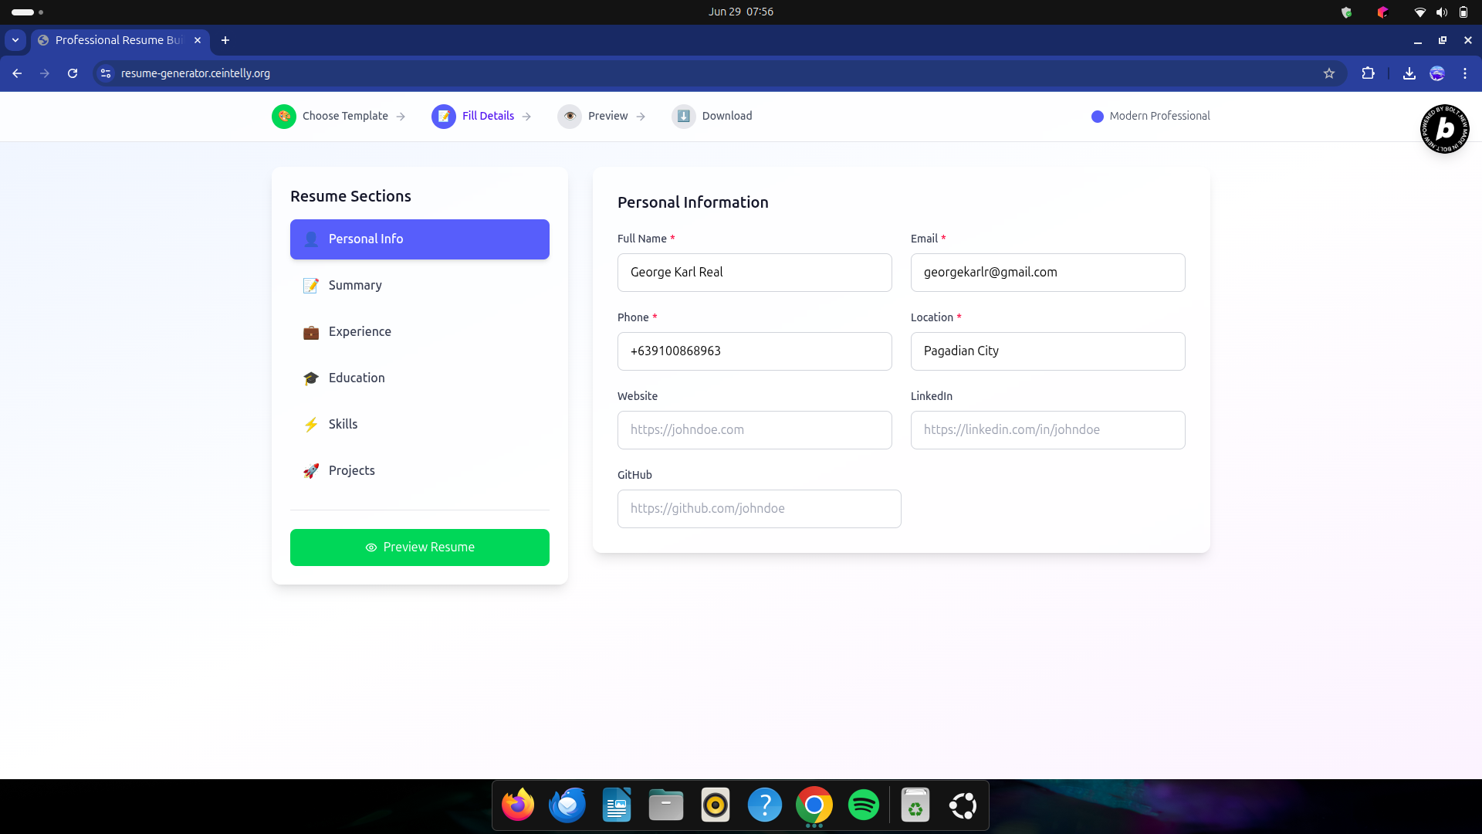Click the Bolt badge icon
The image size is (1482, 834).
click(1444, 129)
